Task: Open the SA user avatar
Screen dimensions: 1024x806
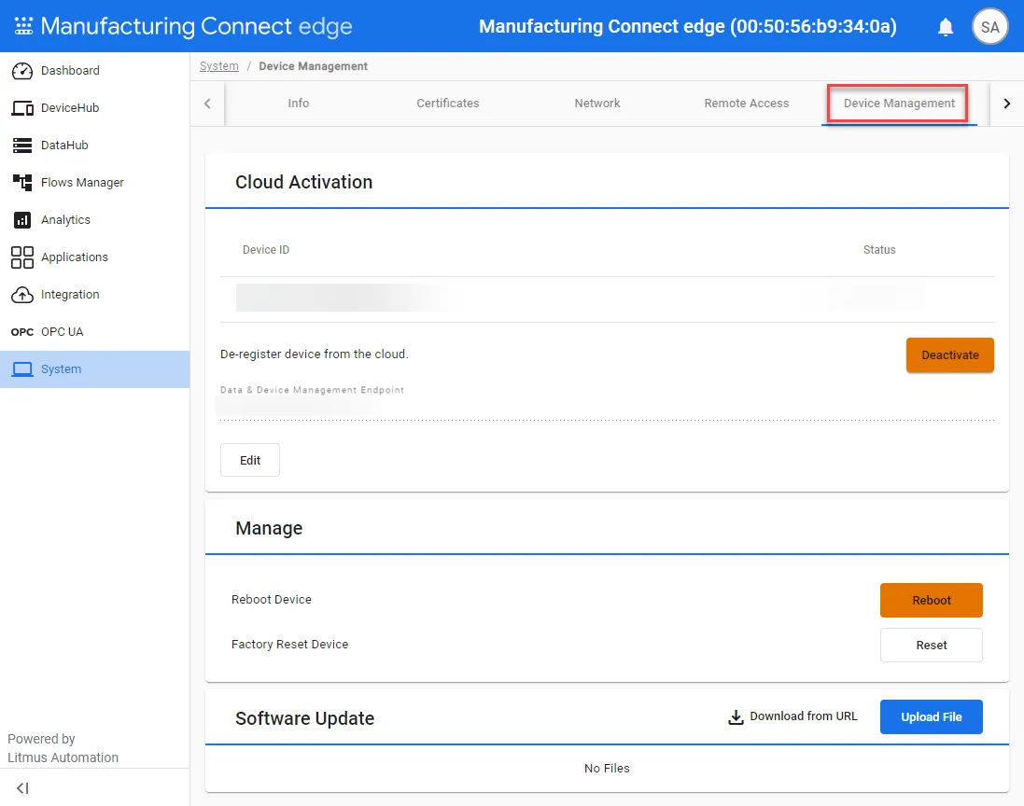Action: (989, 27)
